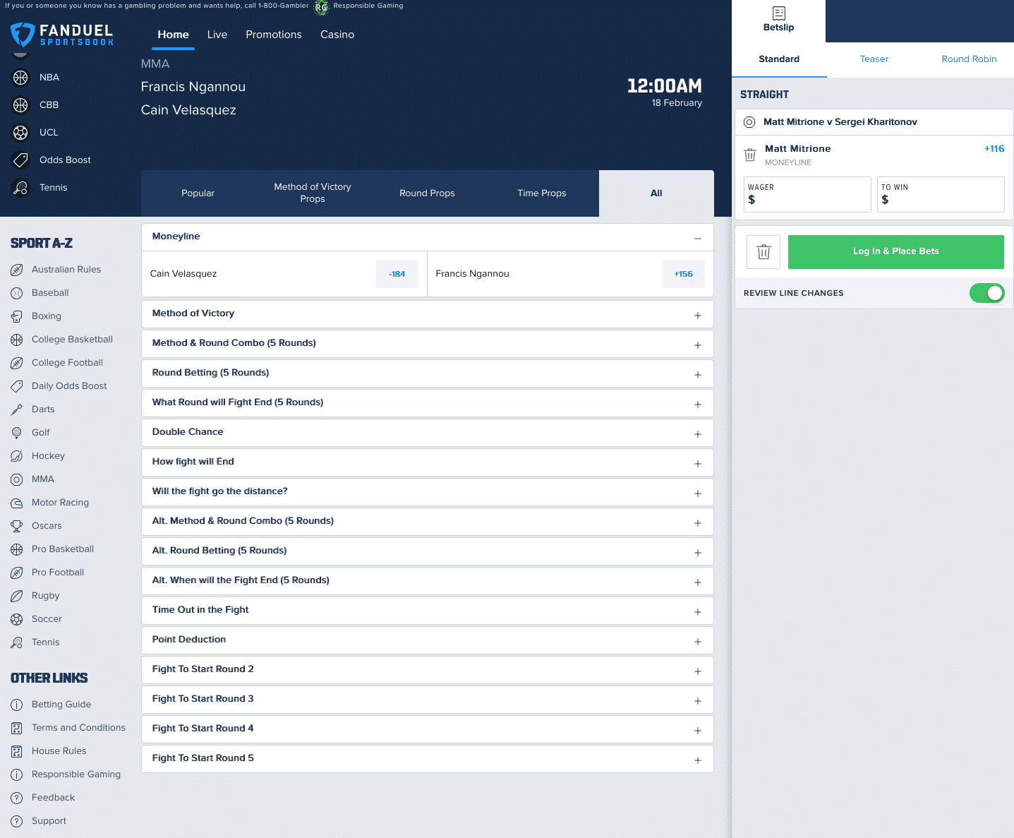Remove Matt Mitrione bet with trash icon
The image size is (1014, 838).
[750, 155]
